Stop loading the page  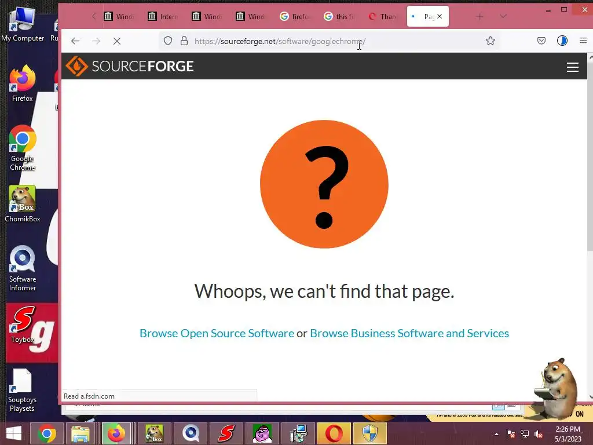[117, 41]
